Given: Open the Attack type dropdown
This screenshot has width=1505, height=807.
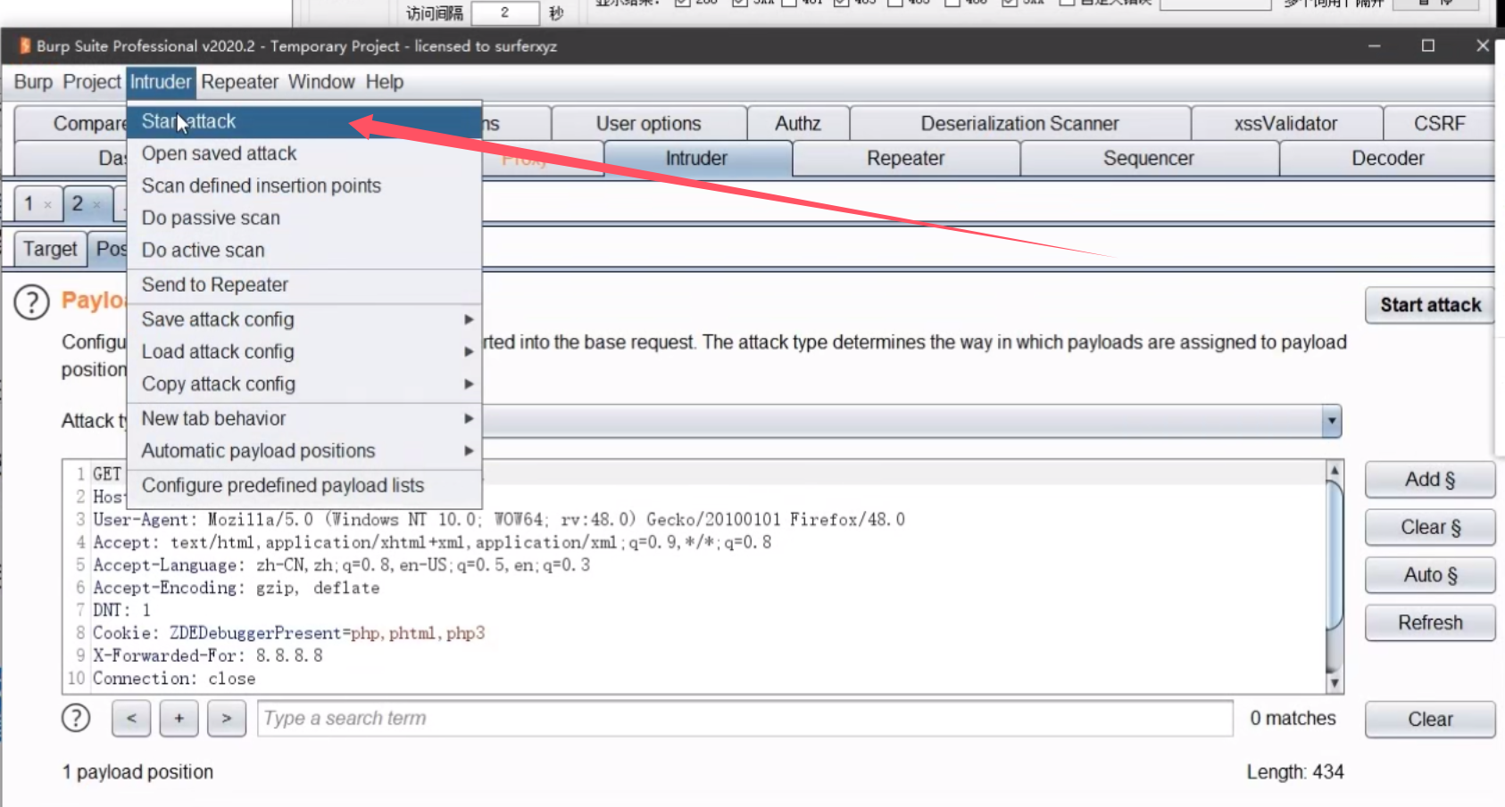Looking at the screenshot, I should point(1331,420).
